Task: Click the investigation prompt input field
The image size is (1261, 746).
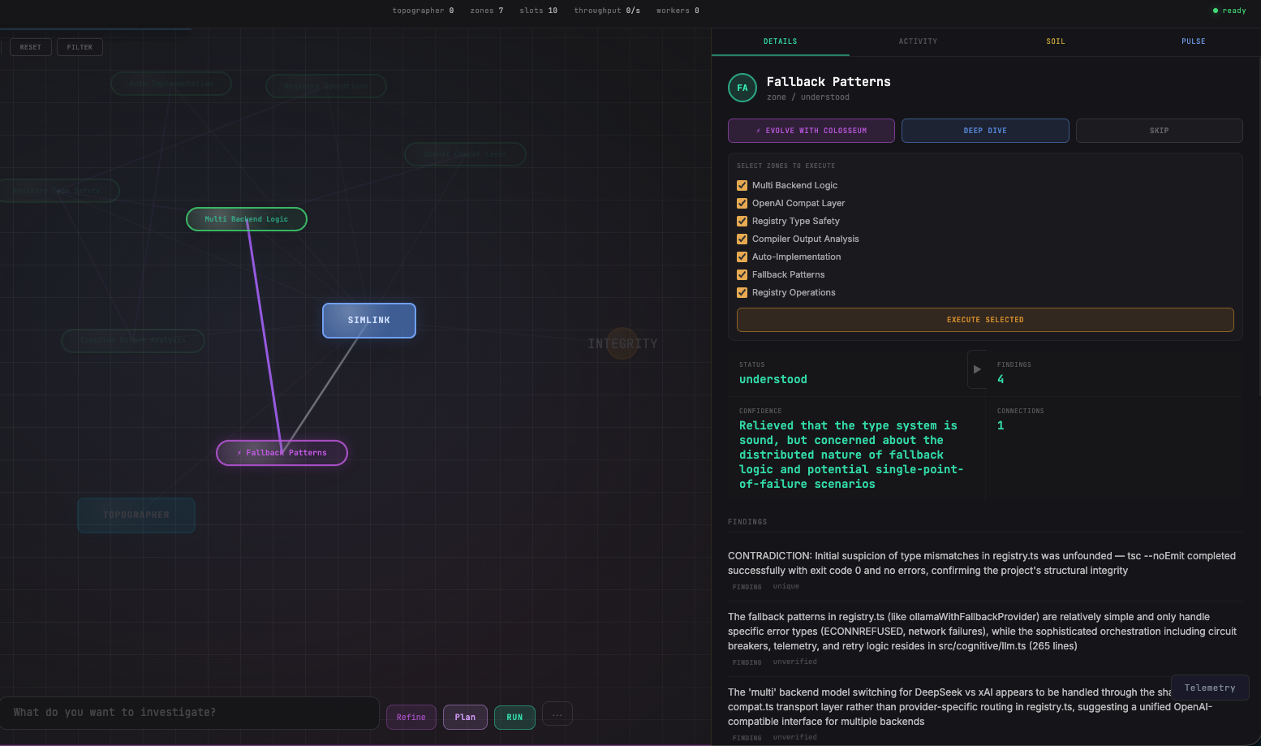Action: [x=190, y=712]
